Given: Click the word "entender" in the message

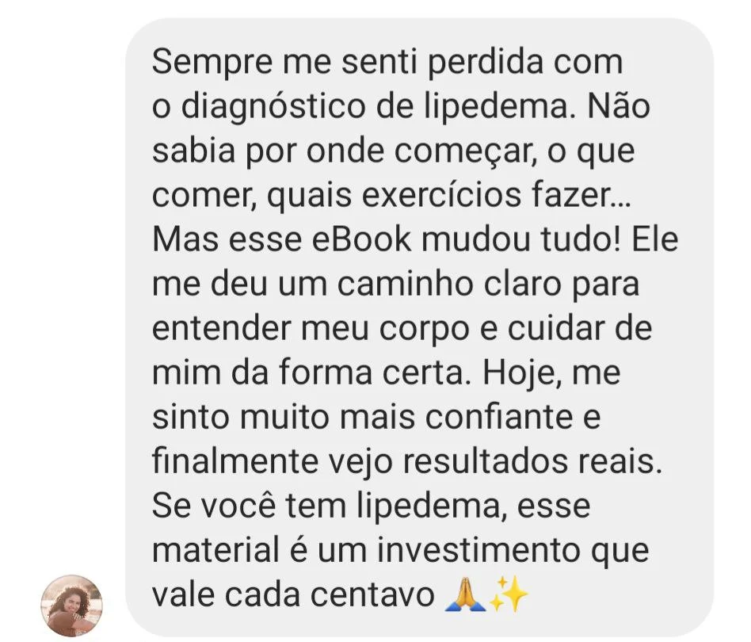Looking at the screenshot, I should 222,328.
